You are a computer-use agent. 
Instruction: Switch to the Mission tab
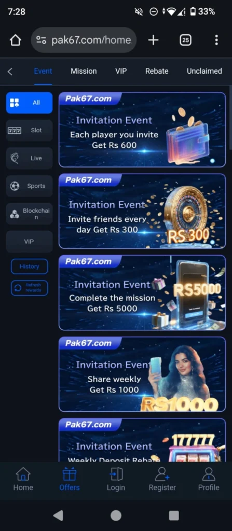pyautogui.click(x=84, y=71)
